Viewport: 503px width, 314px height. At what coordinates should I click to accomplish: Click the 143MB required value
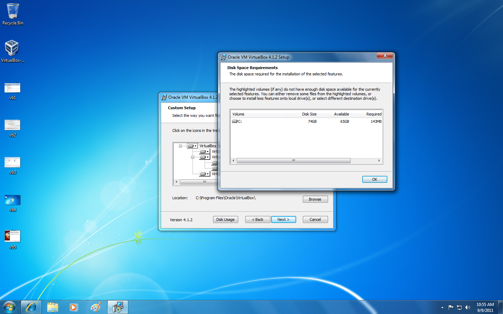[376, 121]
